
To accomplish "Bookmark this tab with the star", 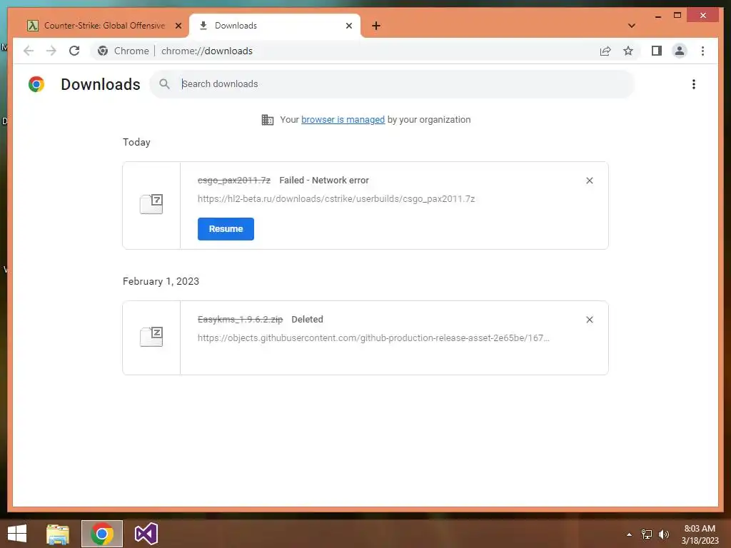I will 628,51.
